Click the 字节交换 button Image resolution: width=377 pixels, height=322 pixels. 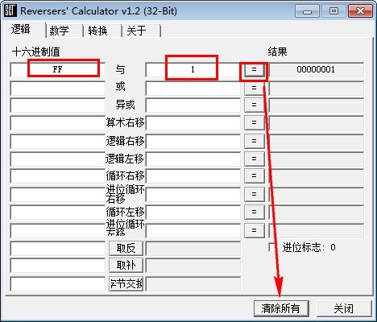coord(126,283)
